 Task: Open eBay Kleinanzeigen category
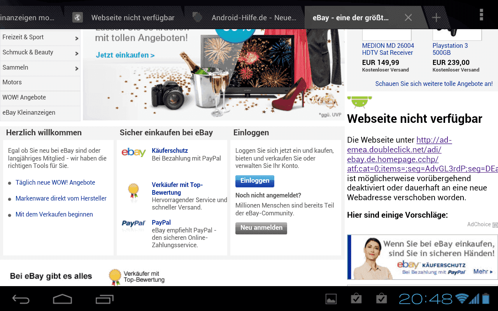point(40,113)
